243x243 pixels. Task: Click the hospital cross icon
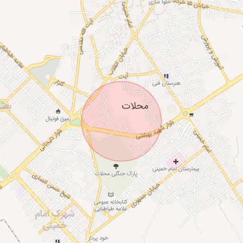pos(176,162)
